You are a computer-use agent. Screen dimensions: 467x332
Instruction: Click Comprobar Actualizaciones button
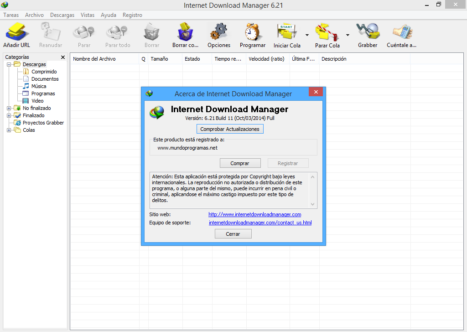tap(230, 129)
